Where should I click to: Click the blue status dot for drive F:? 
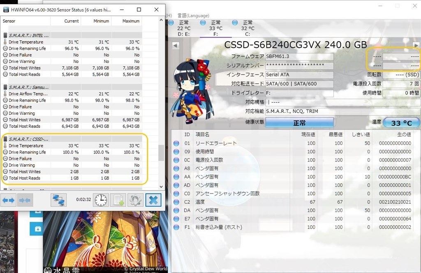(x=203, y=23)
